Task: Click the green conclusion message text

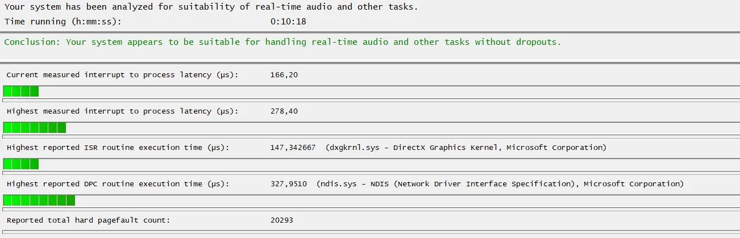Action: (282, 42)
